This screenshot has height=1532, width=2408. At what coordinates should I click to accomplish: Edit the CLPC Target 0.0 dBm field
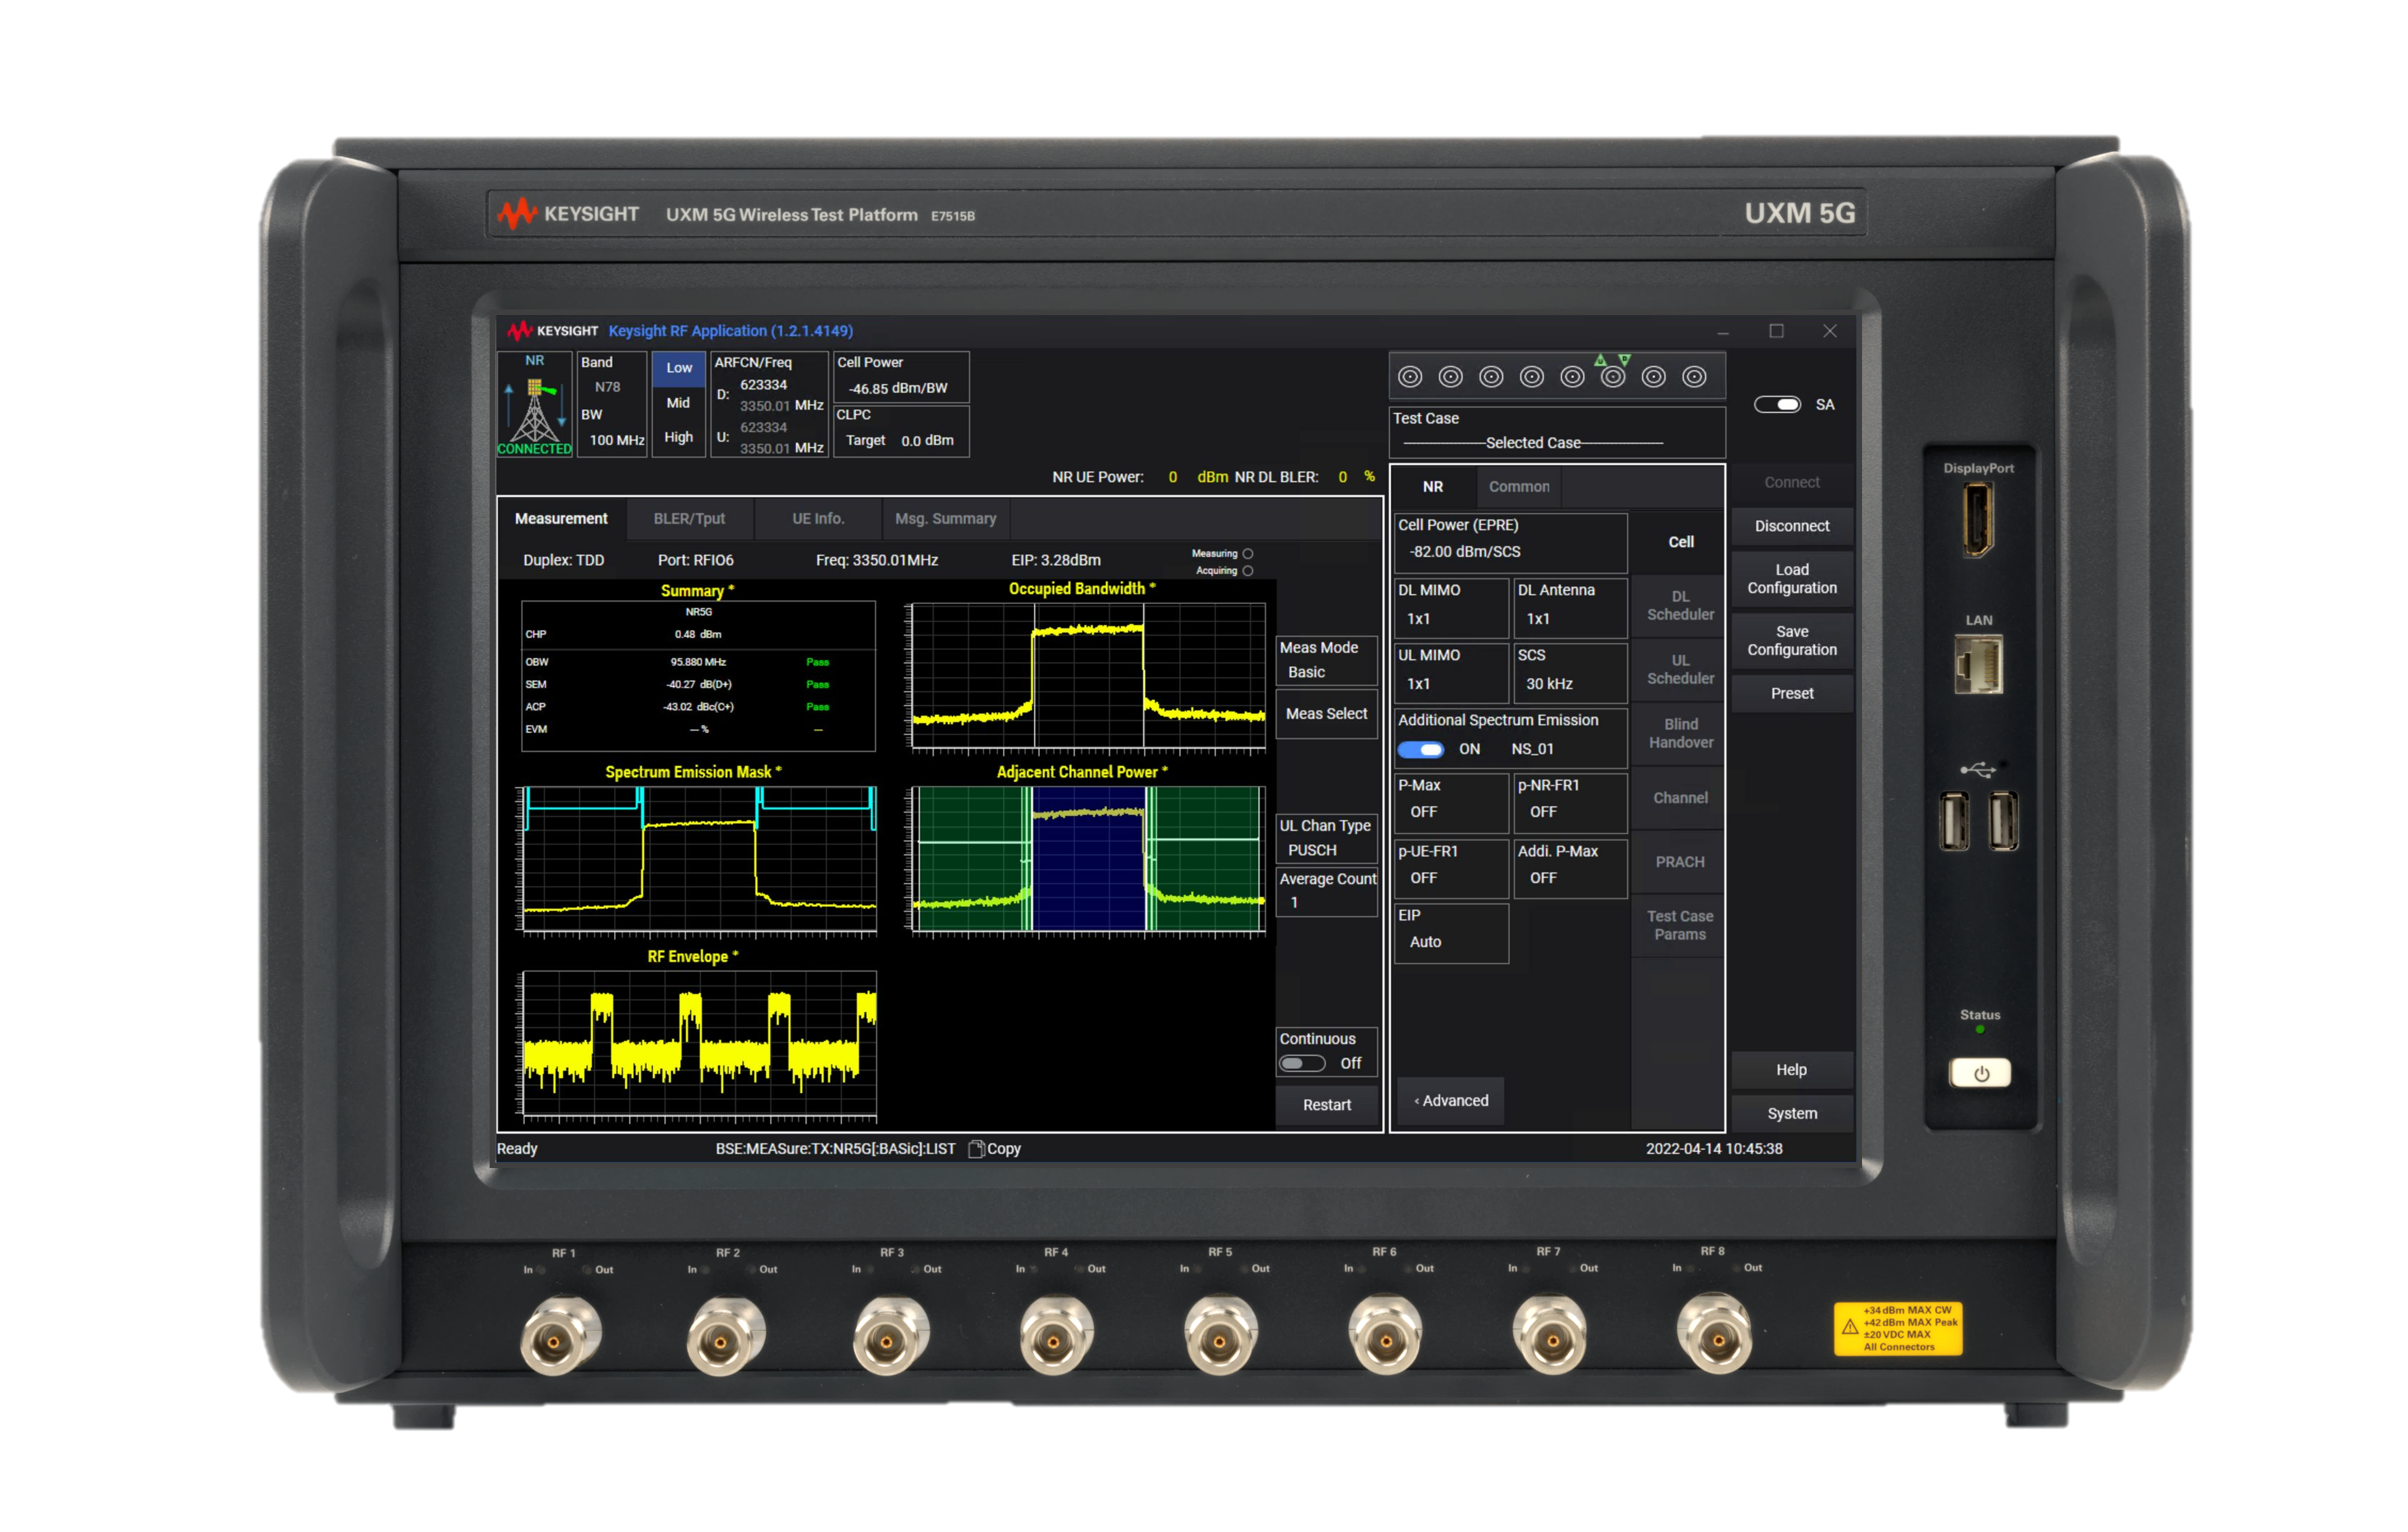[x=901, y=431]
